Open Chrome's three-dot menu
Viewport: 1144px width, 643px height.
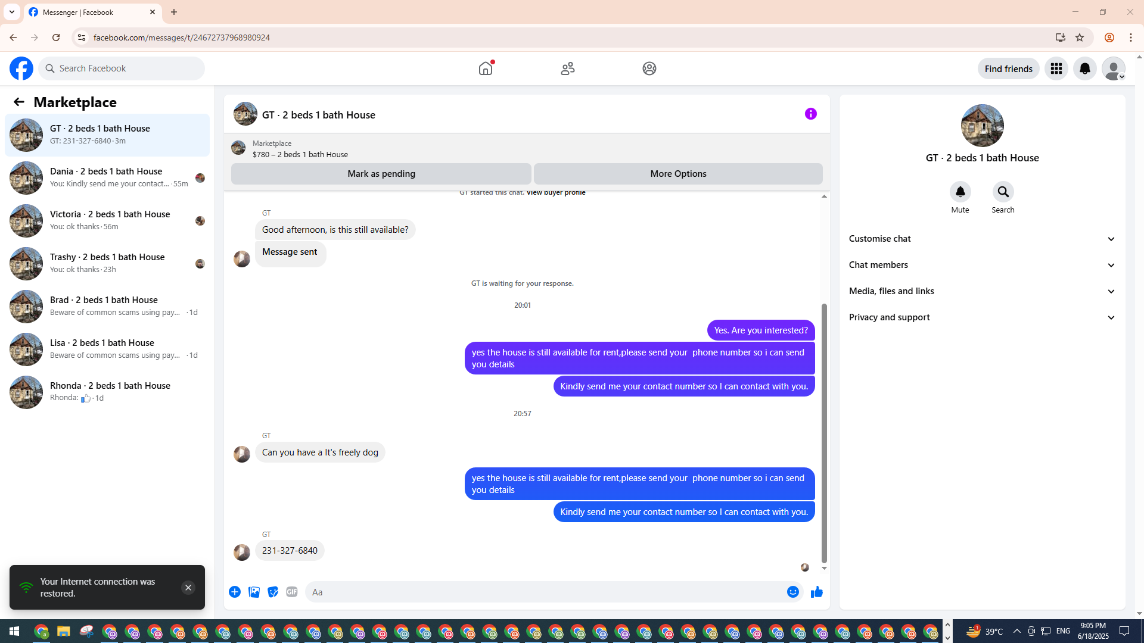pos(1131,38)
